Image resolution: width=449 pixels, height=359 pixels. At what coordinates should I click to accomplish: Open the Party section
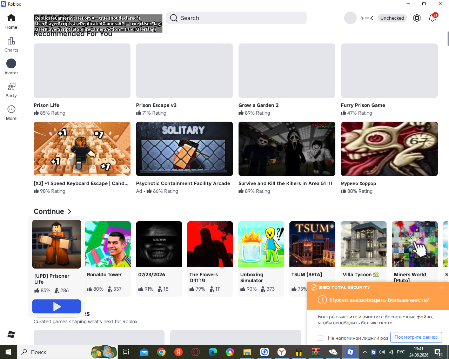11,90
